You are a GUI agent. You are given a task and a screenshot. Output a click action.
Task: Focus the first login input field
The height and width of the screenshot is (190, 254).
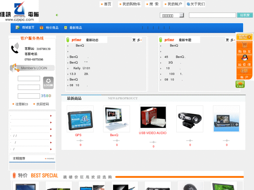pyautogui.click(x=29, y=78)
